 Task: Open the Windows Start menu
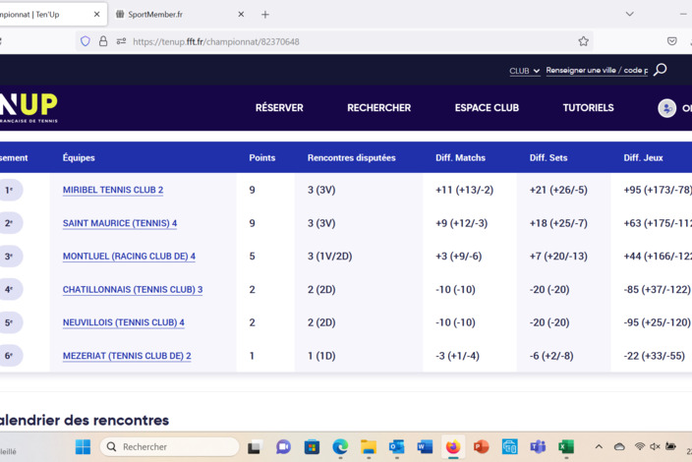(x=83, y=447)
